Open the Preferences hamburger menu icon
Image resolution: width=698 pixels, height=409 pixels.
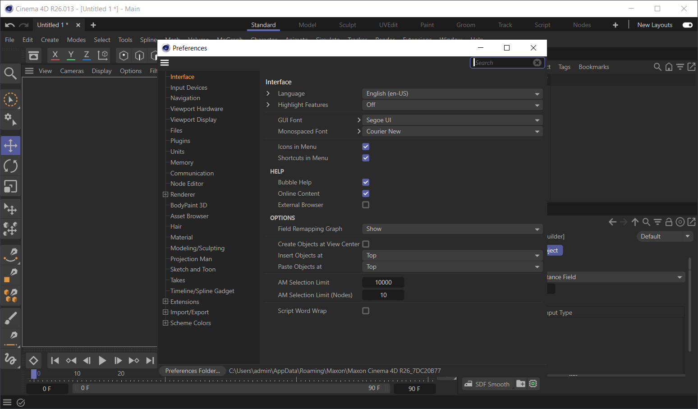coord(165,63)
